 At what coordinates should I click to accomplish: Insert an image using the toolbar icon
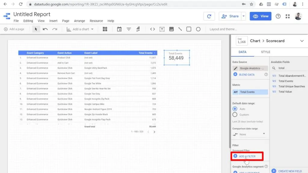coord(171,29)
